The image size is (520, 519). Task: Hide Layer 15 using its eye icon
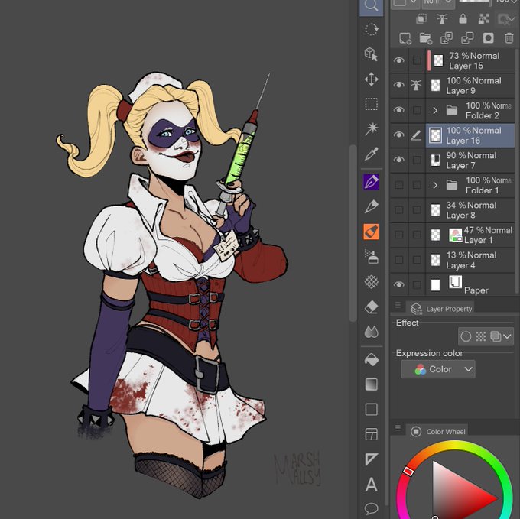click(x=399, y=60)
